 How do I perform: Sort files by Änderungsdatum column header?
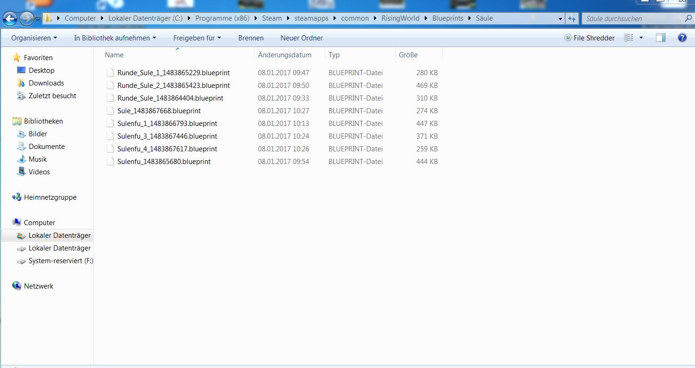pyautogui.click(x=285, y=55)
